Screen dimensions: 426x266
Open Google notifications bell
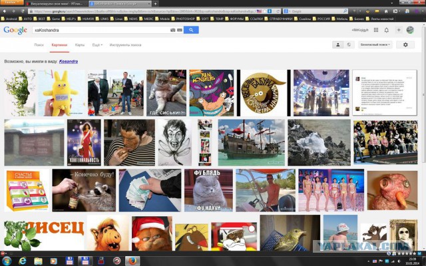click(386, 30)
